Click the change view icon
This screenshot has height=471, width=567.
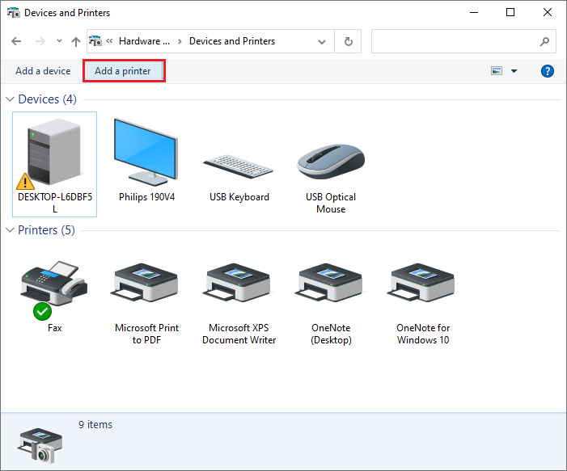point(497,71)
